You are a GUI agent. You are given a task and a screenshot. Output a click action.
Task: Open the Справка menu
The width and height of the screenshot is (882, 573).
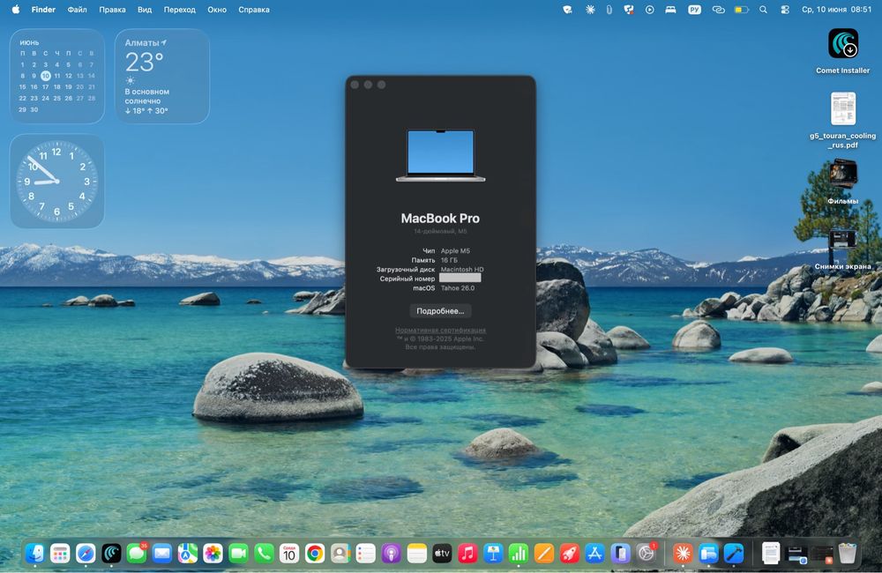(254, 10)
